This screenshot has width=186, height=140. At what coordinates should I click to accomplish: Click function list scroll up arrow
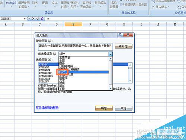[130, 65]
